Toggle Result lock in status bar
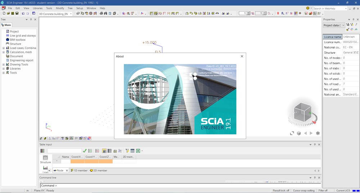This screenshot has height=193, width=360. pos(281,190)
